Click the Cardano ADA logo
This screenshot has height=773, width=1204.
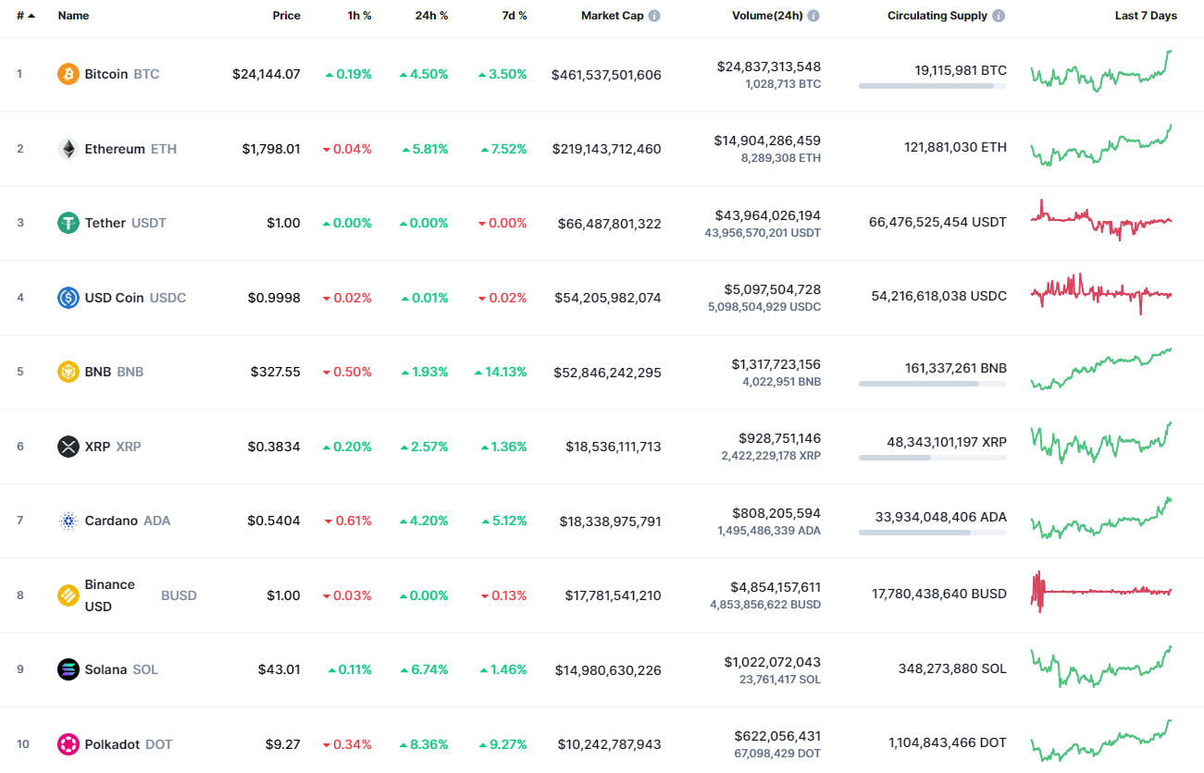(x=68, y=521)
